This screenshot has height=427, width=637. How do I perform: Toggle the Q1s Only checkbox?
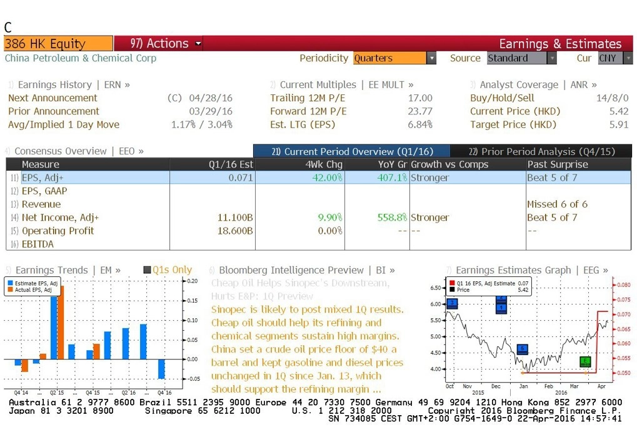pyautogui.click(x=147, y=270)
